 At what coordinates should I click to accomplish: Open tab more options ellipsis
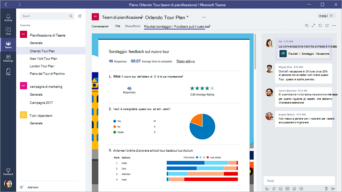click(334, 26)
